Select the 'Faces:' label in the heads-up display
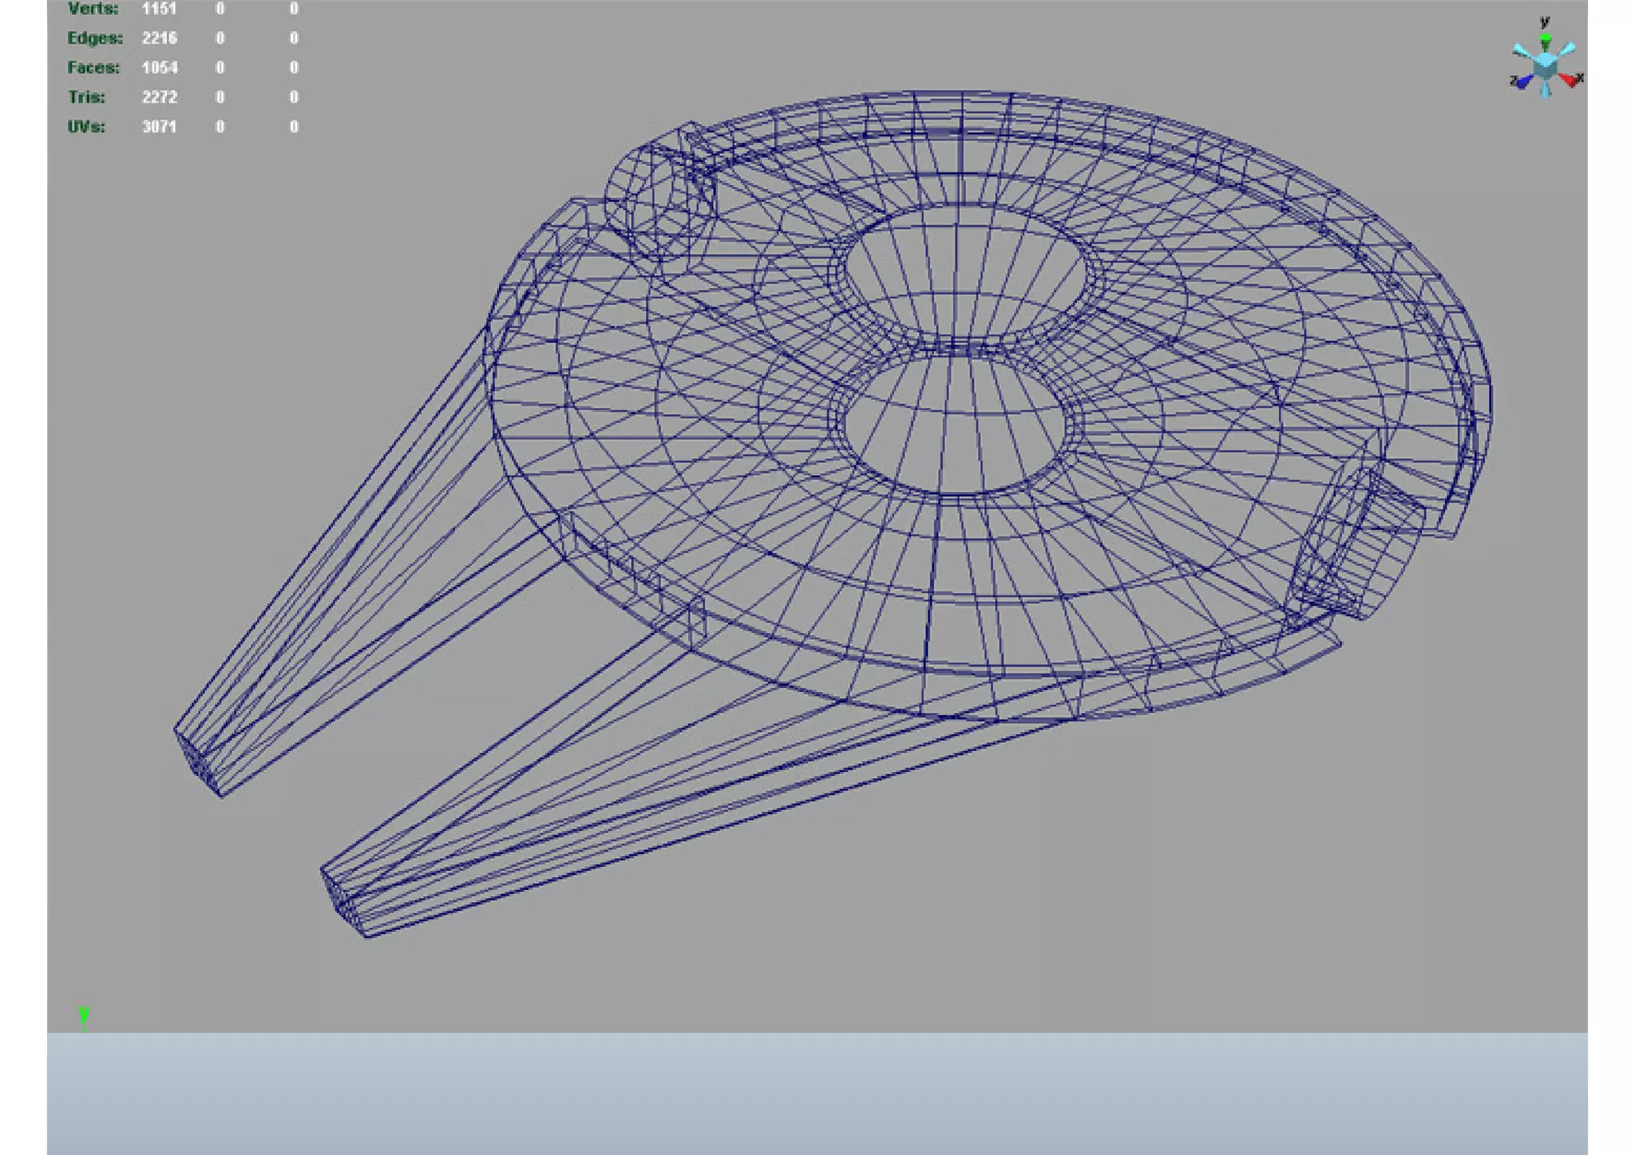1635x1155 pixels. tap(93, 68)
